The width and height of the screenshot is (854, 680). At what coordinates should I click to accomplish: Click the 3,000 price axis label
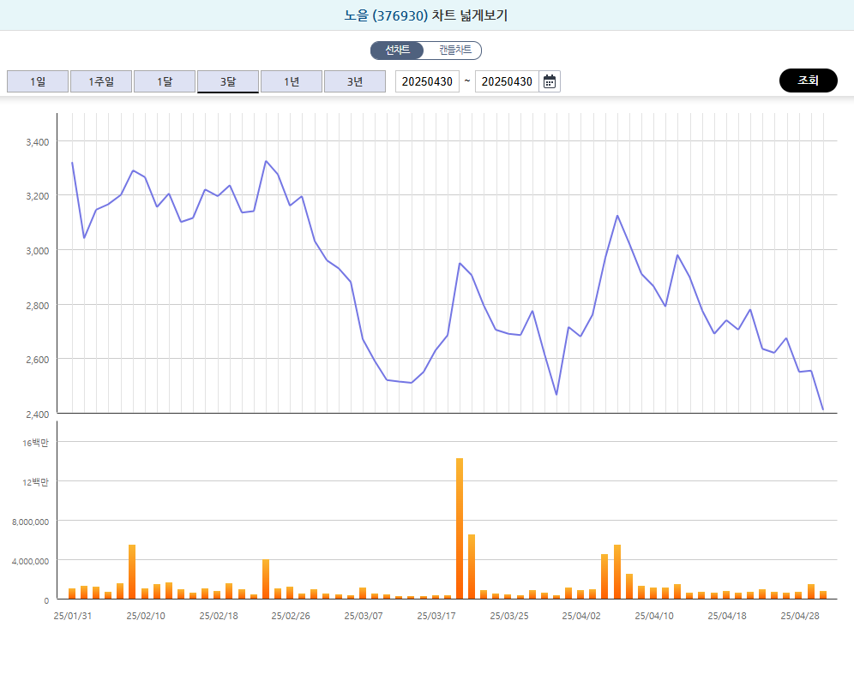(x=38, y=251)
